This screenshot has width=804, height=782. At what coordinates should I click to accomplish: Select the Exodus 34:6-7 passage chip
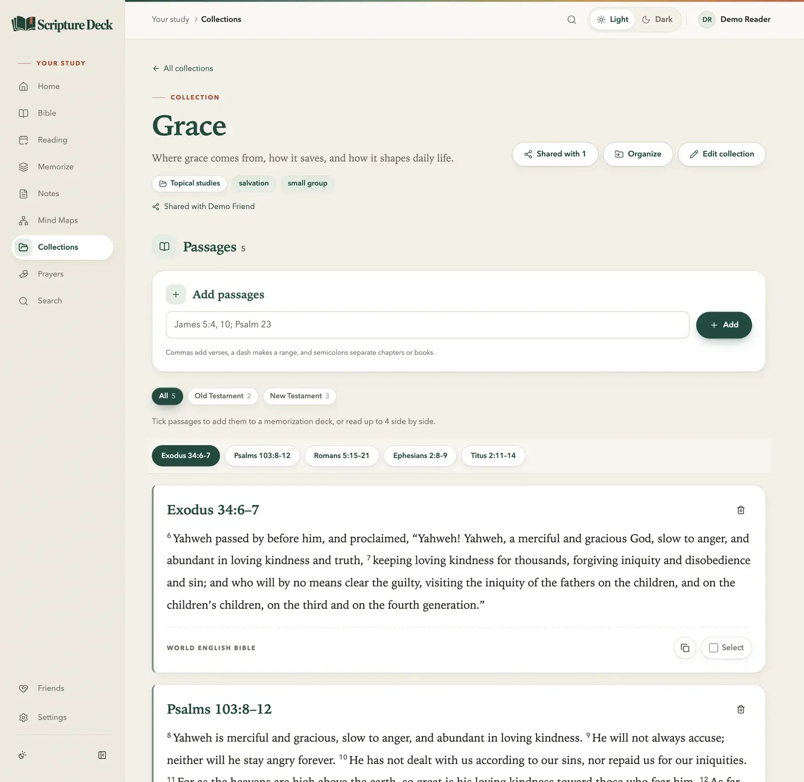click(186, 456)
